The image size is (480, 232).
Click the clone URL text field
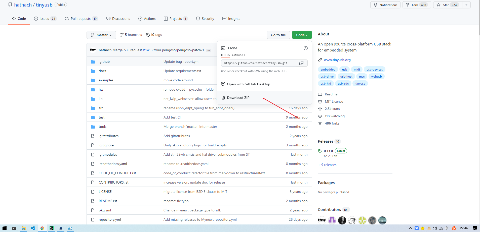(x=259, y=63)
